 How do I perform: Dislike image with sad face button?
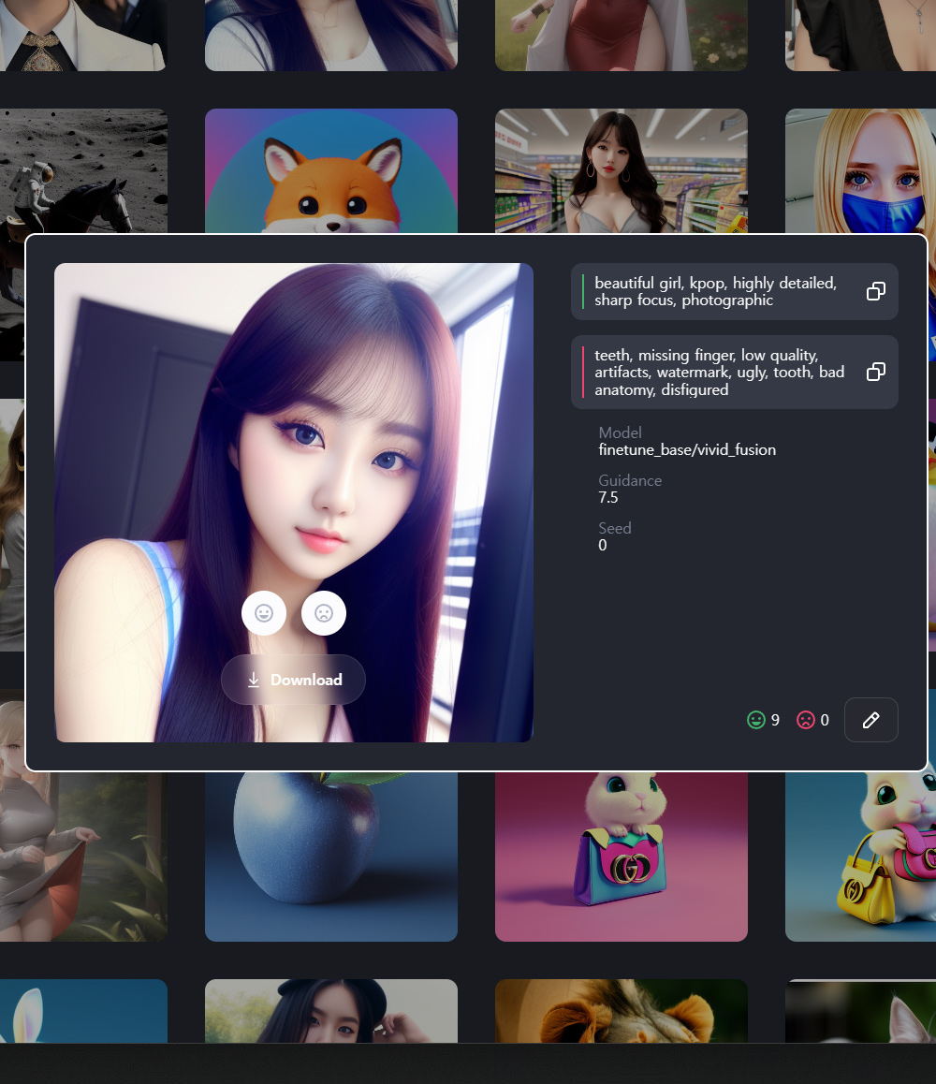pyautogui.click(x=324, y=613)
